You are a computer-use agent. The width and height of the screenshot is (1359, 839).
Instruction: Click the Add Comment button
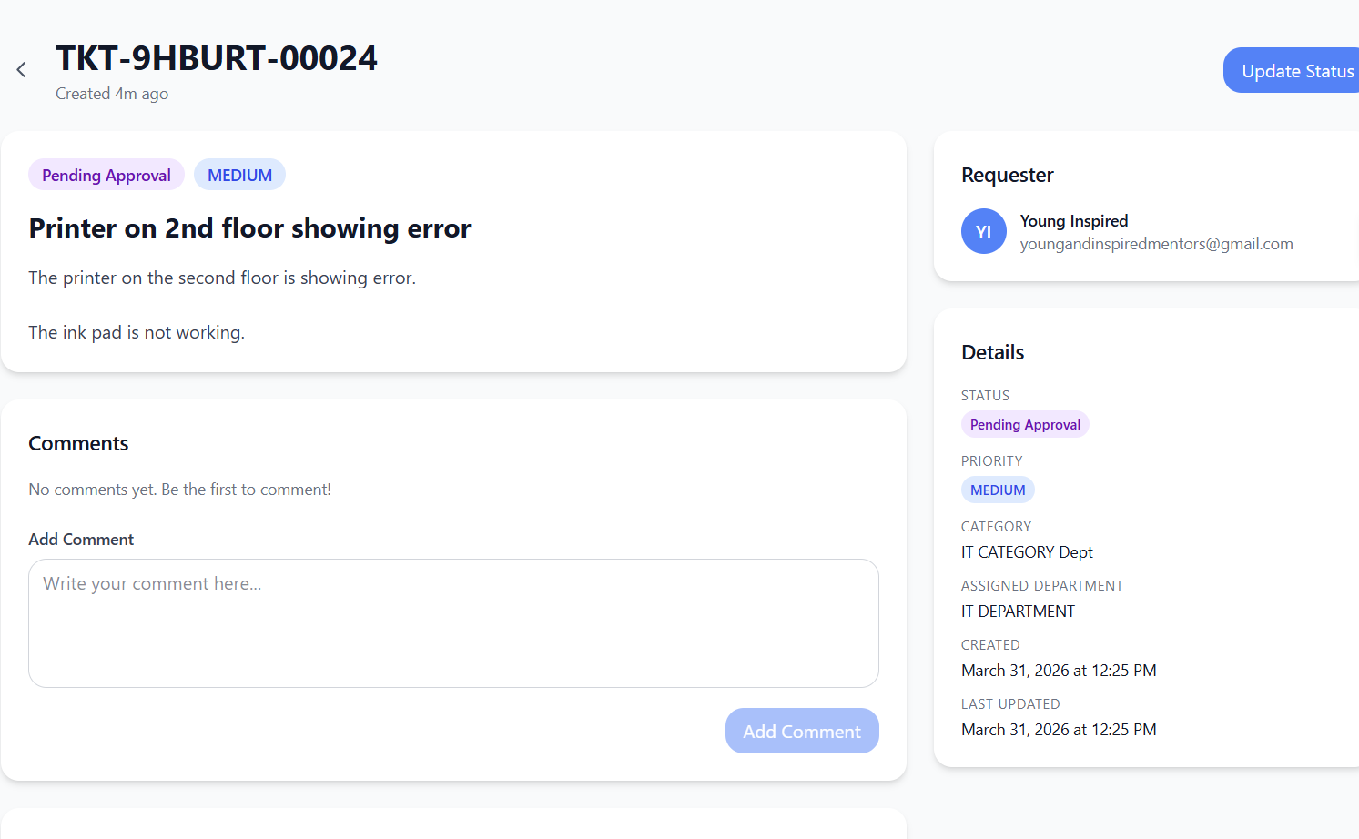[x=801, y=731]
